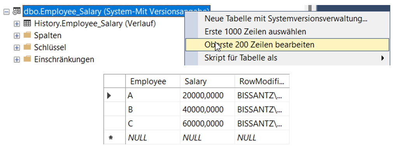Click row selector for Employee B
This screenshot has height=147, width=393.
114,109
